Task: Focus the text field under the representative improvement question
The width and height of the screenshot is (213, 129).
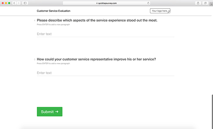Action: (x=105, y=73)
